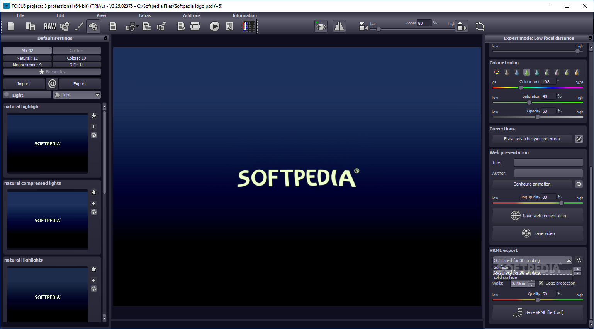594x329 pixels.
Task: Select the 'All: 42' preset filter
Action: click(27, 51)
